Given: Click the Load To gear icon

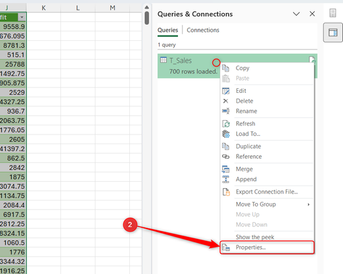Looking at the screenshot, I should click(226, 134).
